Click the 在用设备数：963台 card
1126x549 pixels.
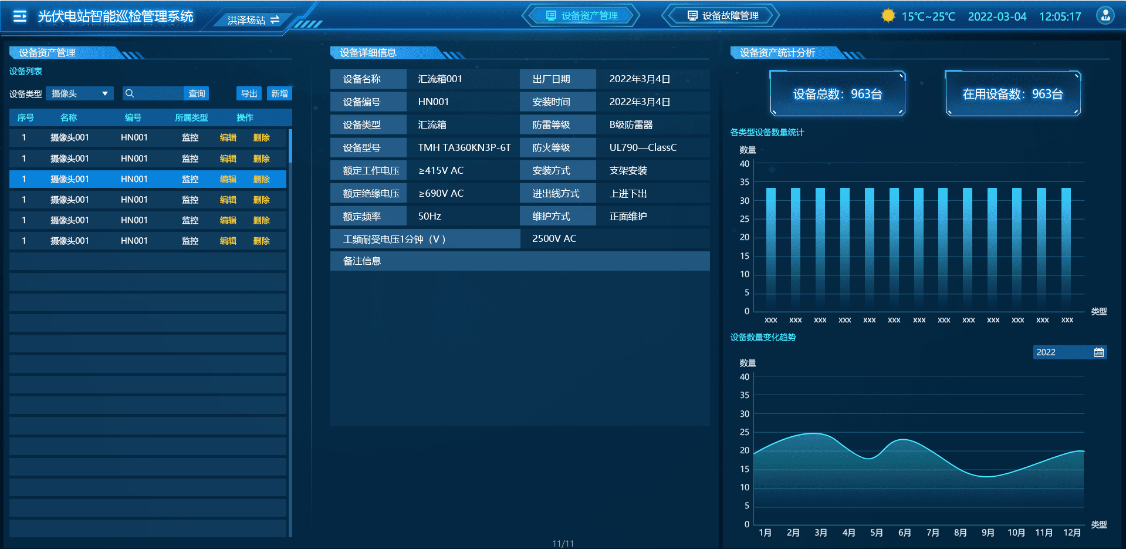click(x=1013, y=94)
